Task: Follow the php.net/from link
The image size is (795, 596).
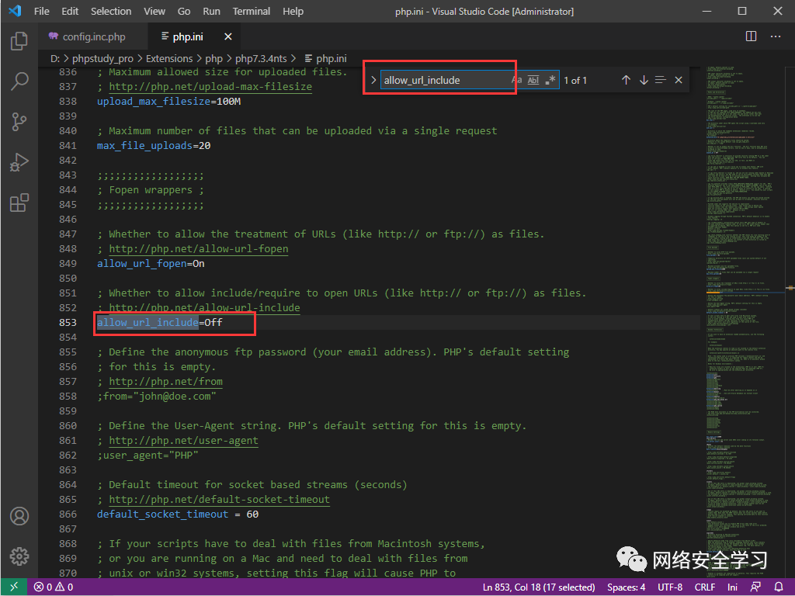Action: (x=166, y=382)
